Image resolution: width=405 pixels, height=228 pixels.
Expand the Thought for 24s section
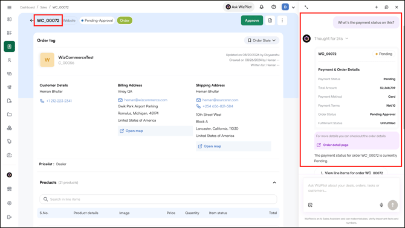(x=331, y=39)
